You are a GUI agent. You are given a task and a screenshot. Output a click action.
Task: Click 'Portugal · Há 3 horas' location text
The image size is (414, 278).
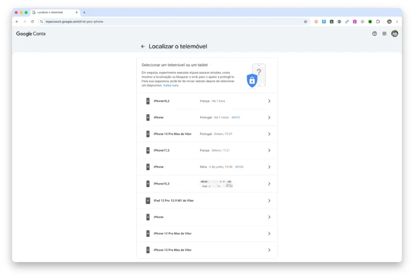[214, 117]
